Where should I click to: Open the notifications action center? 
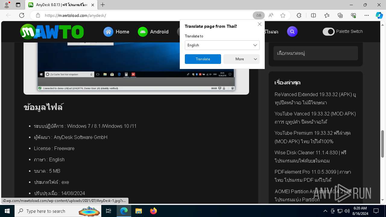click(376, 211)
